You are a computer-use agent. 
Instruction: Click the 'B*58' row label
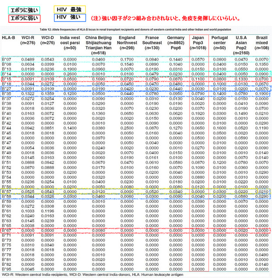click(7, 196)
